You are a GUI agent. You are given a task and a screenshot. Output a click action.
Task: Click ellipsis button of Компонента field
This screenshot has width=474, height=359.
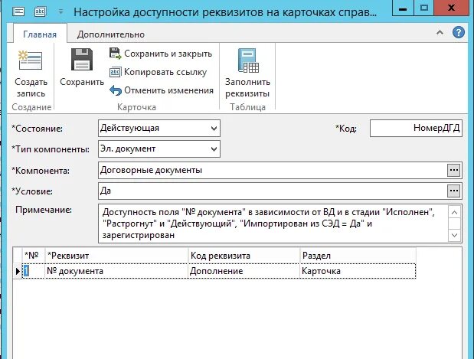click(453, 170)
